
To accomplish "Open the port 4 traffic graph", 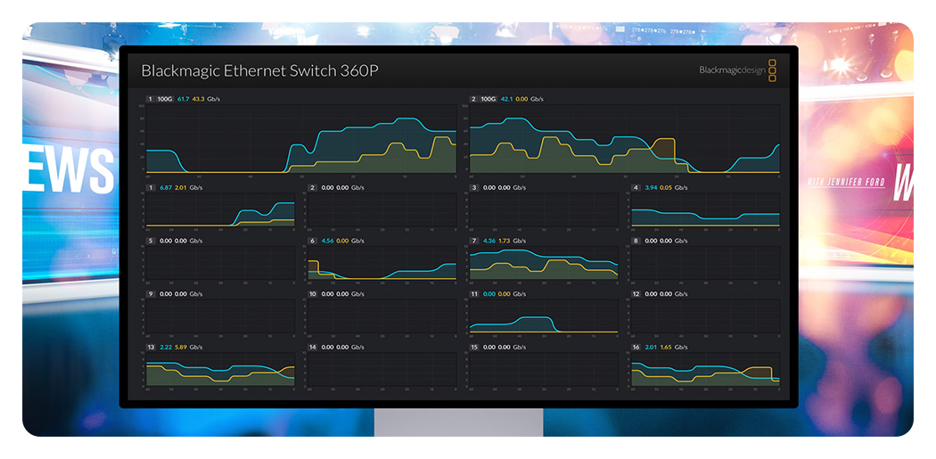I will (x=706, y=209).
